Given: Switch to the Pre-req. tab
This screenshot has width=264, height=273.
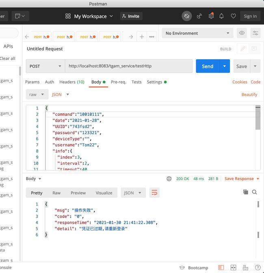Looking at the screenshot, I should 119,82.
